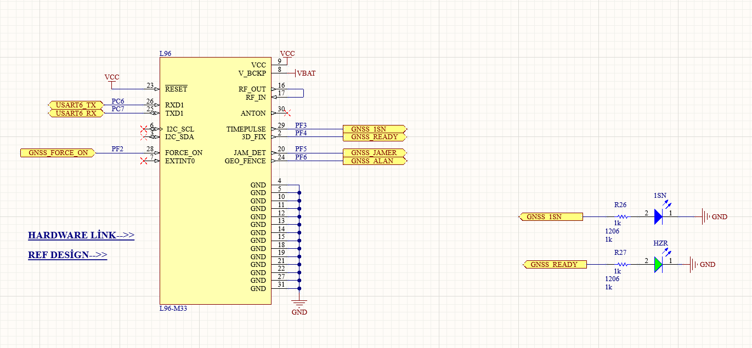Image resolution: width=752 pixels, height=348 pixels.
Task: Click the no-connect cross on ANTON pin 30
Action: point(287,113)
